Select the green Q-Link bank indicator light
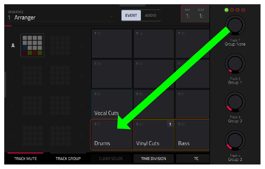 226,10
